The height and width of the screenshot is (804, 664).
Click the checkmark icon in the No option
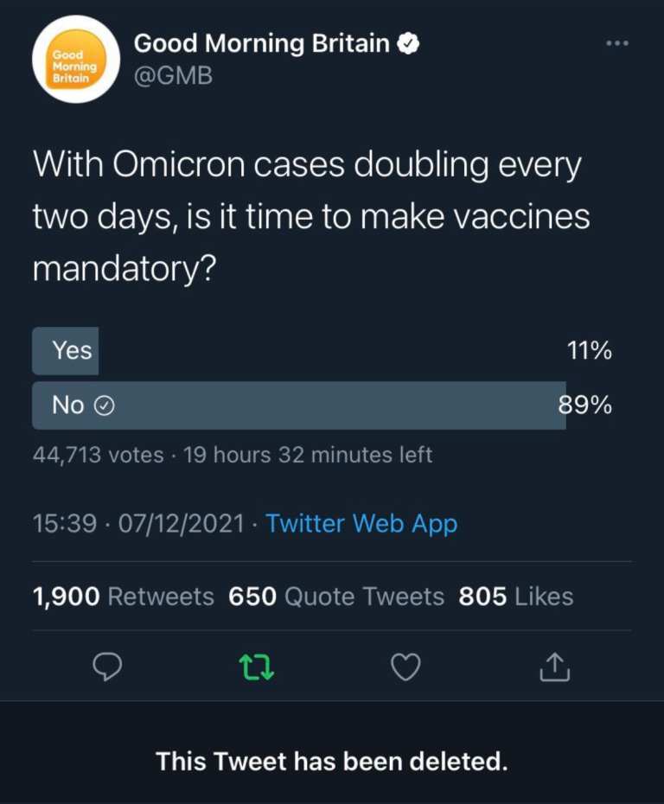[104, 405]
